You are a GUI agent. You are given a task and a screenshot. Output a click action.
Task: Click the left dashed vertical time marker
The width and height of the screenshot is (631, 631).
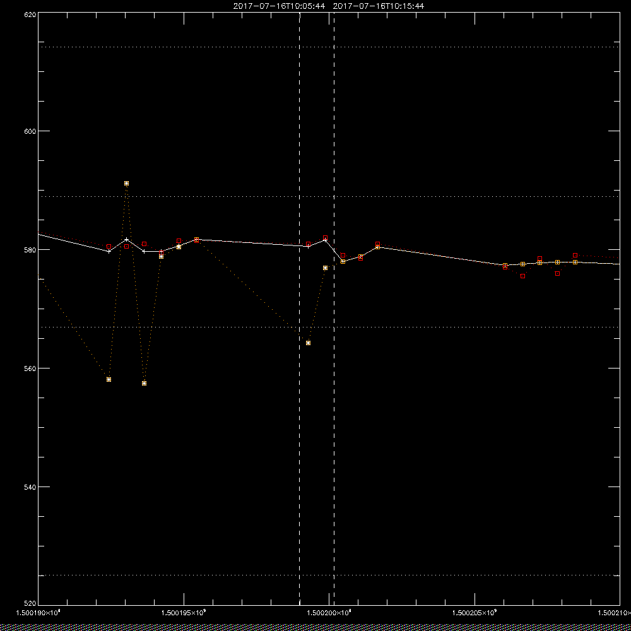pos(299,309)
